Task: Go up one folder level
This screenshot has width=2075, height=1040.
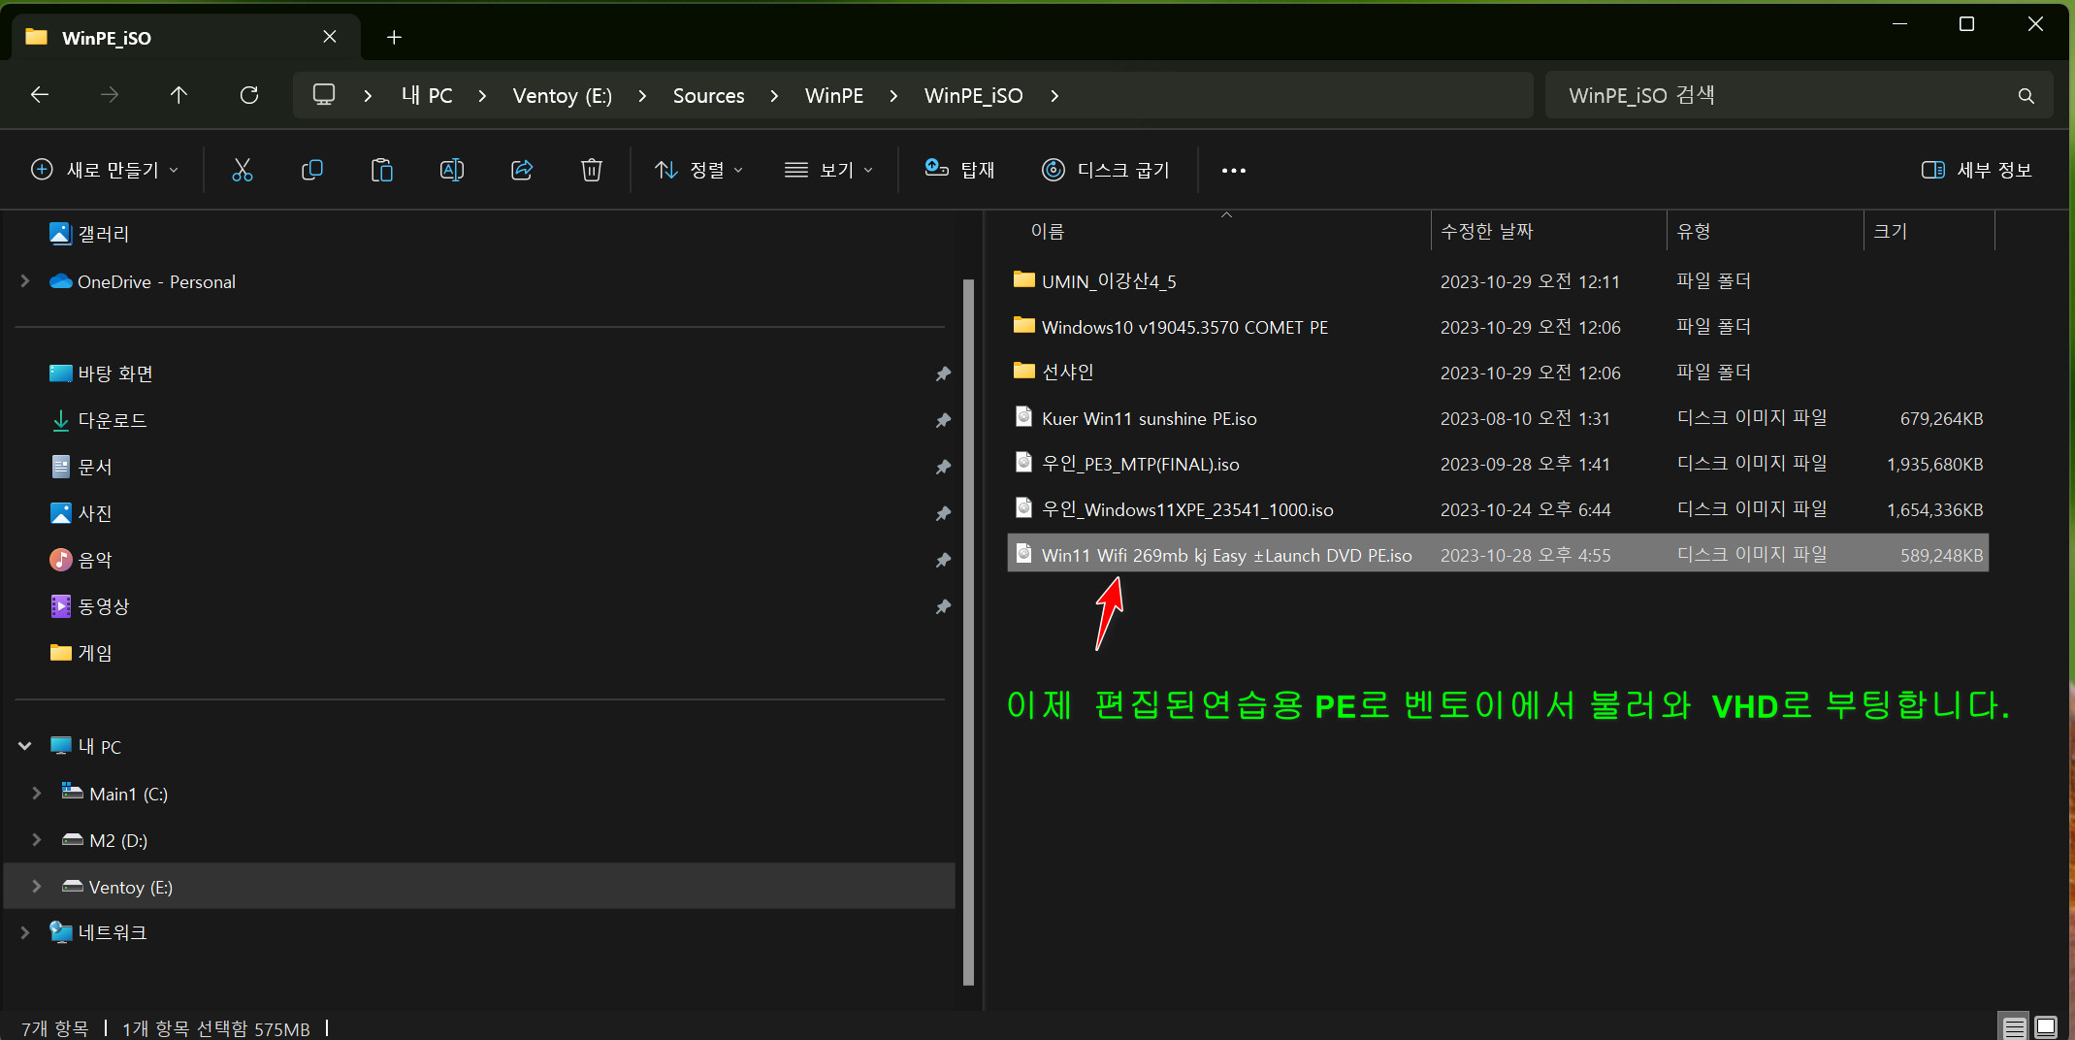Action: (x=178, y=95)
